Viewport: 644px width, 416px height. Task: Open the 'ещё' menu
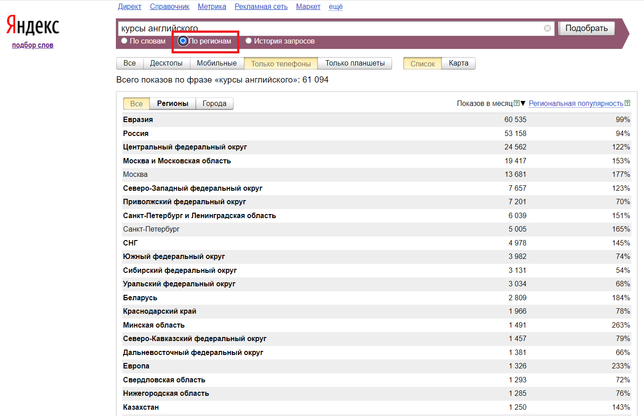click(x=335, y=6)
